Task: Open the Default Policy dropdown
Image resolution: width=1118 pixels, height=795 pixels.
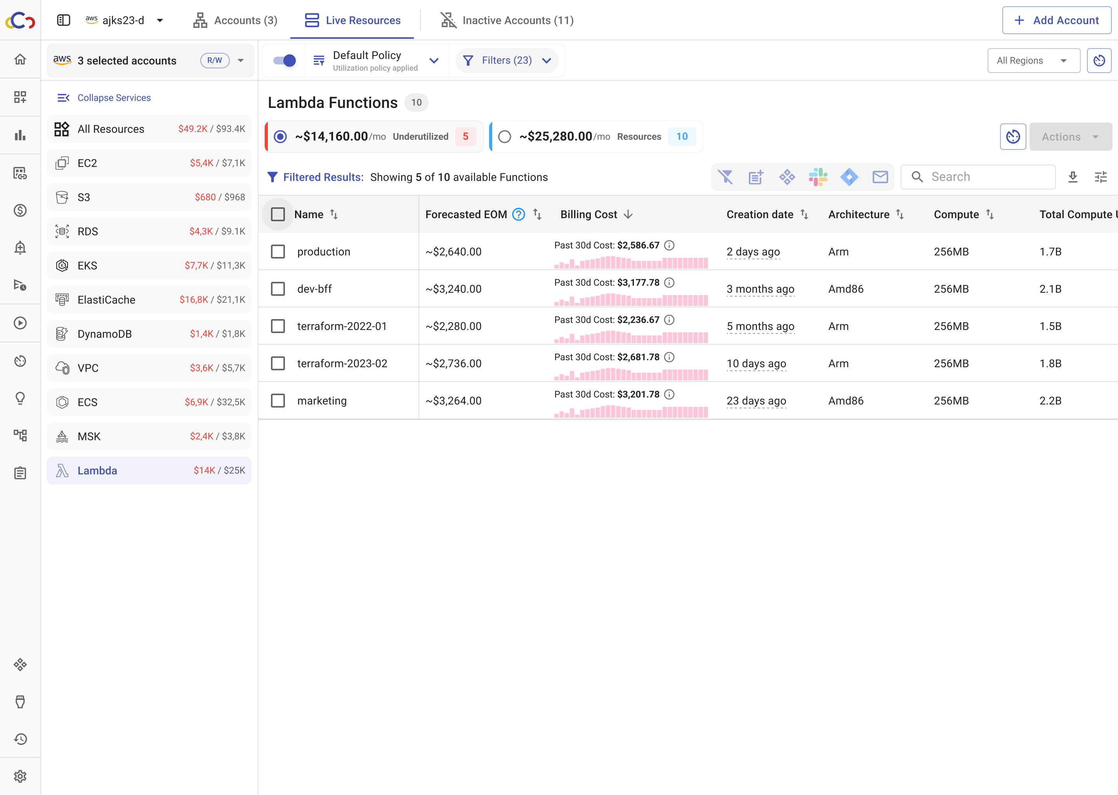Action: [x=377, y=60]
